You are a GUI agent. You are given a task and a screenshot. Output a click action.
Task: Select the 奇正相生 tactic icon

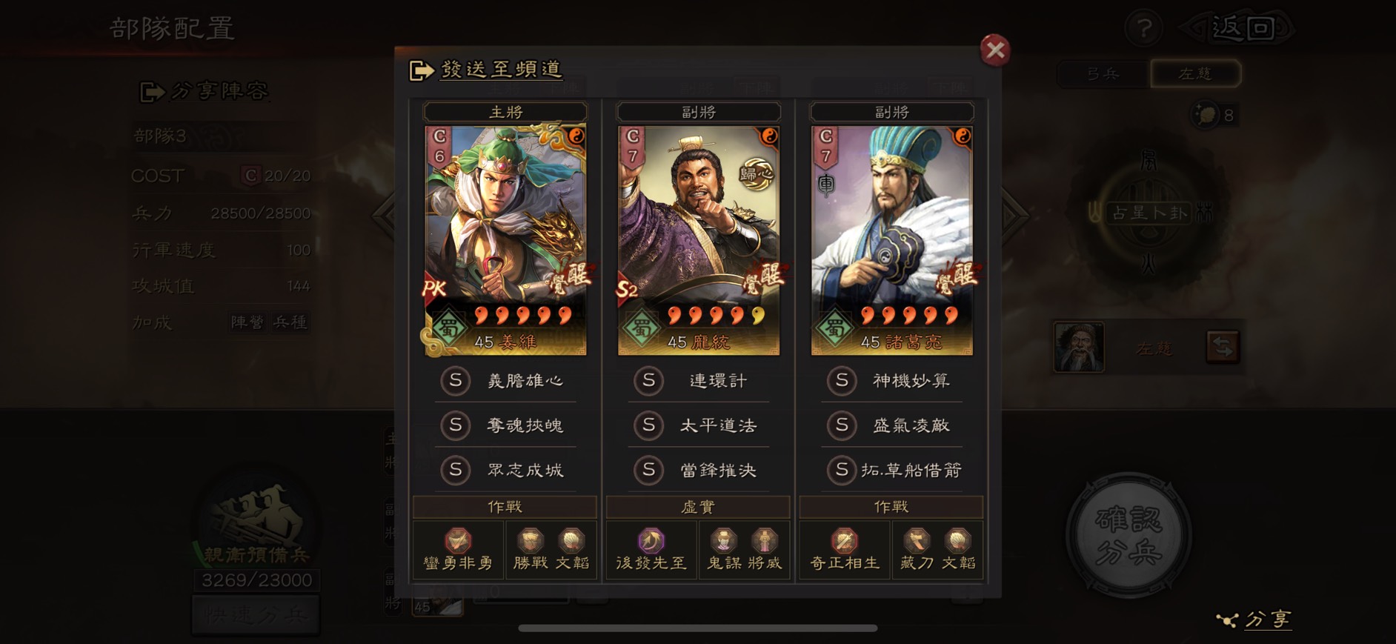point(844,540)
